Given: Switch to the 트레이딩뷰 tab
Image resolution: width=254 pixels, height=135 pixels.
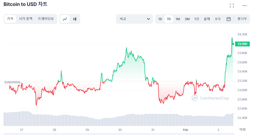Looking at the screenshot, I should 46,19.
